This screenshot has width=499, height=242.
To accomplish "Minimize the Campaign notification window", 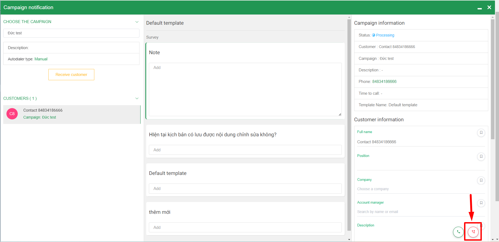I will tap(479, 8).
